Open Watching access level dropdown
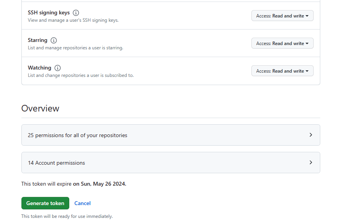337x221 pixels. coord(282,71)
